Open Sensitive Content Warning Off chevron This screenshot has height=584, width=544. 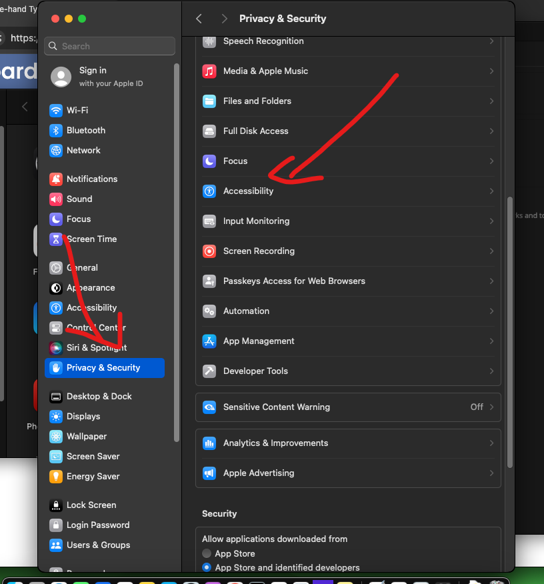point(491,407)
